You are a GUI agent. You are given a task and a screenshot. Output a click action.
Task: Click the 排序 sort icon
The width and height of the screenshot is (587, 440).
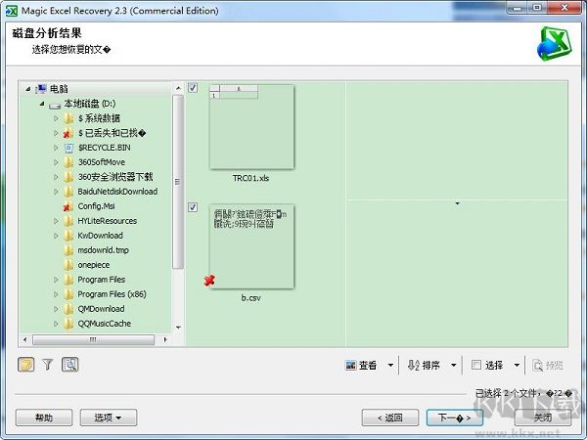[413, 365]
